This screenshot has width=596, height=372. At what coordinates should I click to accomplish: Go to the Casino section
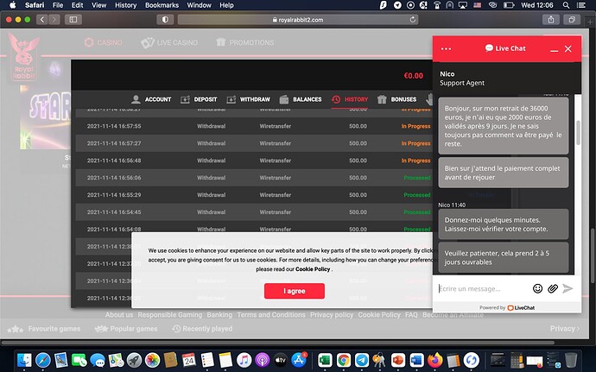pos(104,42)
